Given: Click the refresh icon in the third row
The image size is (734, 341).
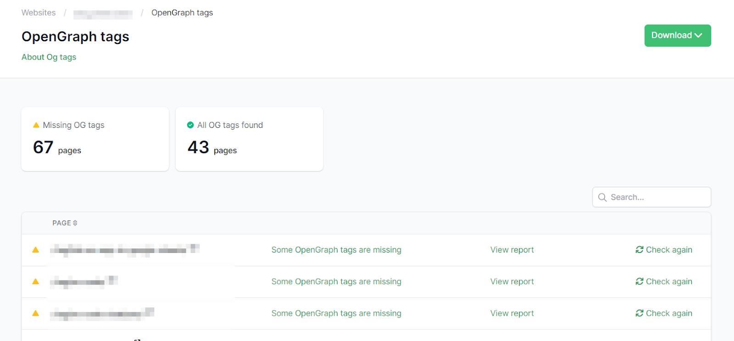Looking at the screenshot, I should [x=639, y=313].
